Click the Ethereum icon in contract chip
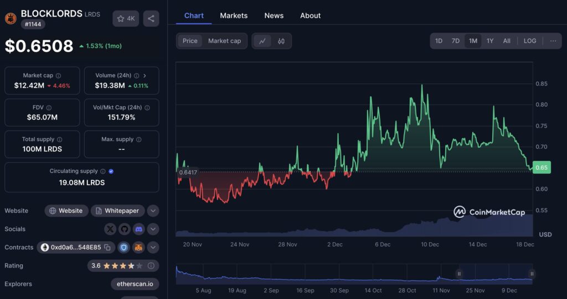The image size is (567, 299). [44, 248]
